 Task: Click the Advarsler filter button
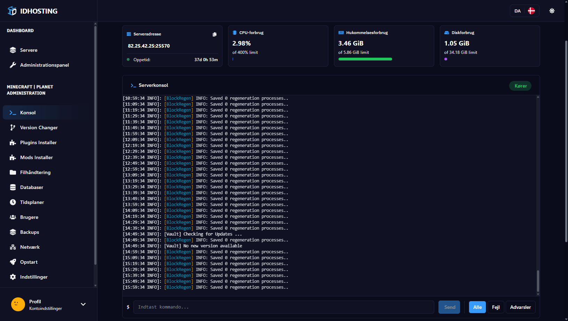coord(520,307)
